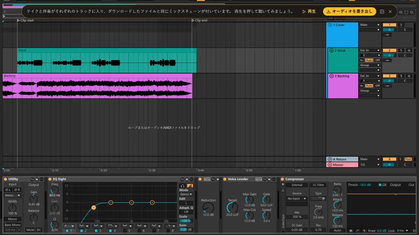Toggle EQ band 2 activator

[x=82, y=231]
